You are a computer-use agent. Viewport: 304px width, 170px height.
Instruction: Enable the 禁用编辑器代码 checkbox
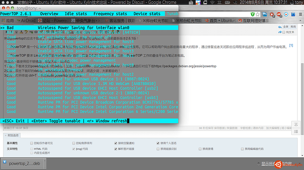(242, 149)
